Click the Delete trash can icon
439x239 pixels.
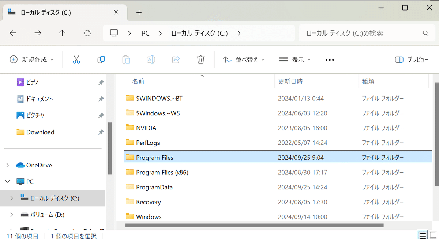pos(200,59)
